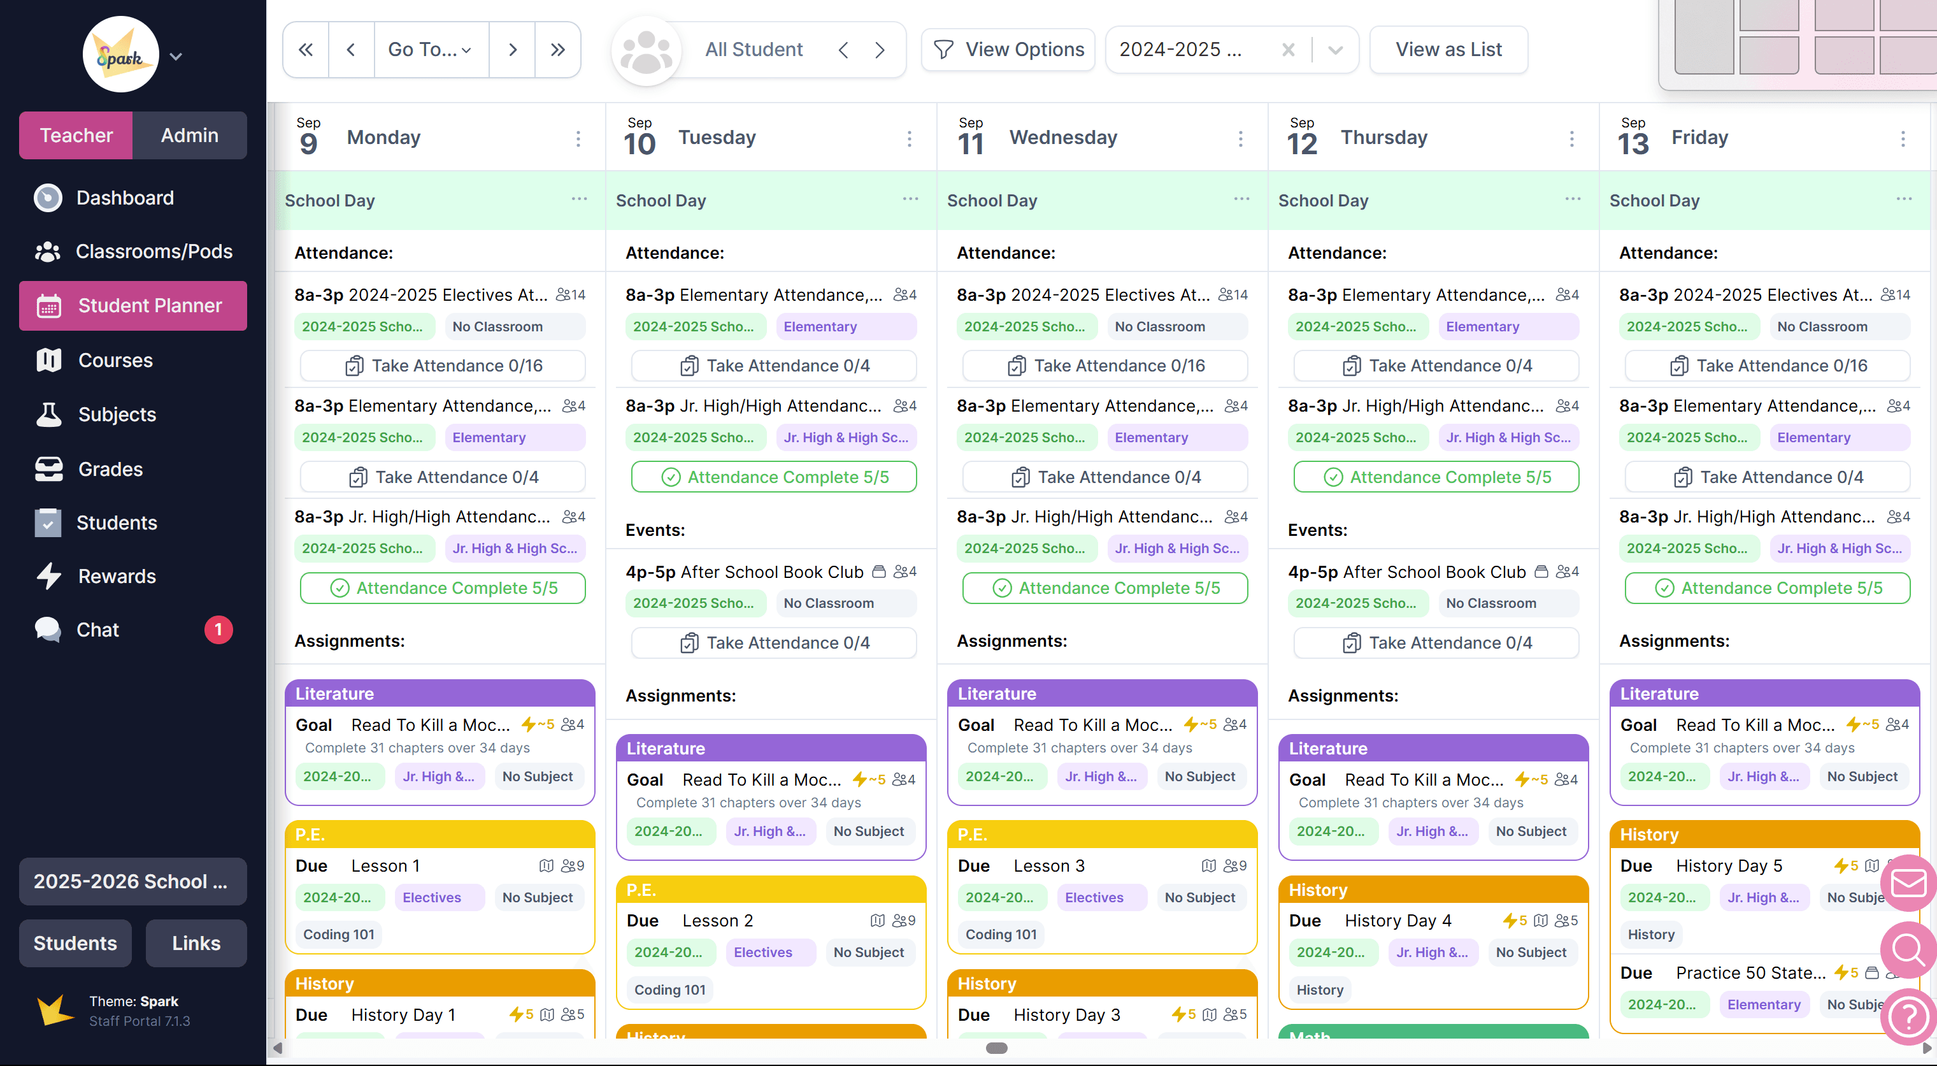Screen dimensions: 1937x1066
Task: Open the floating search magnifier button
Action: (x=1908, y=949)
